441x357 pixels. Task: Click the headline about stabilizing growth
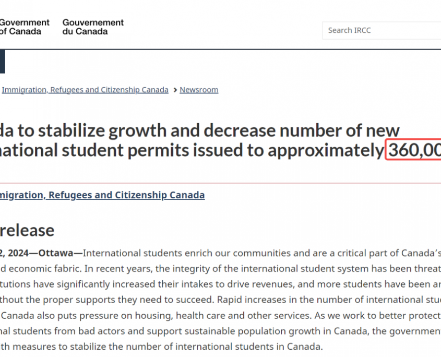[220, 140]
